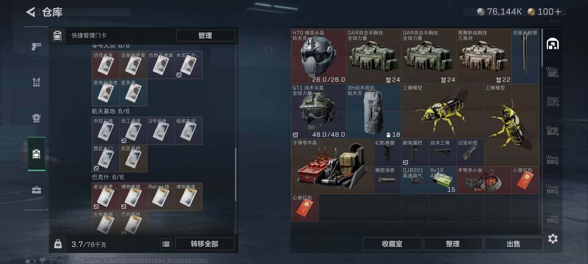
Task: Click the 管理 manage button
Action: 205,35
